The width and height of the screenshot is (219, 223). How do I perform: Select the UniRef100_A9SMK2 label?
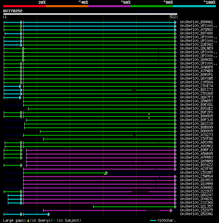196,146
